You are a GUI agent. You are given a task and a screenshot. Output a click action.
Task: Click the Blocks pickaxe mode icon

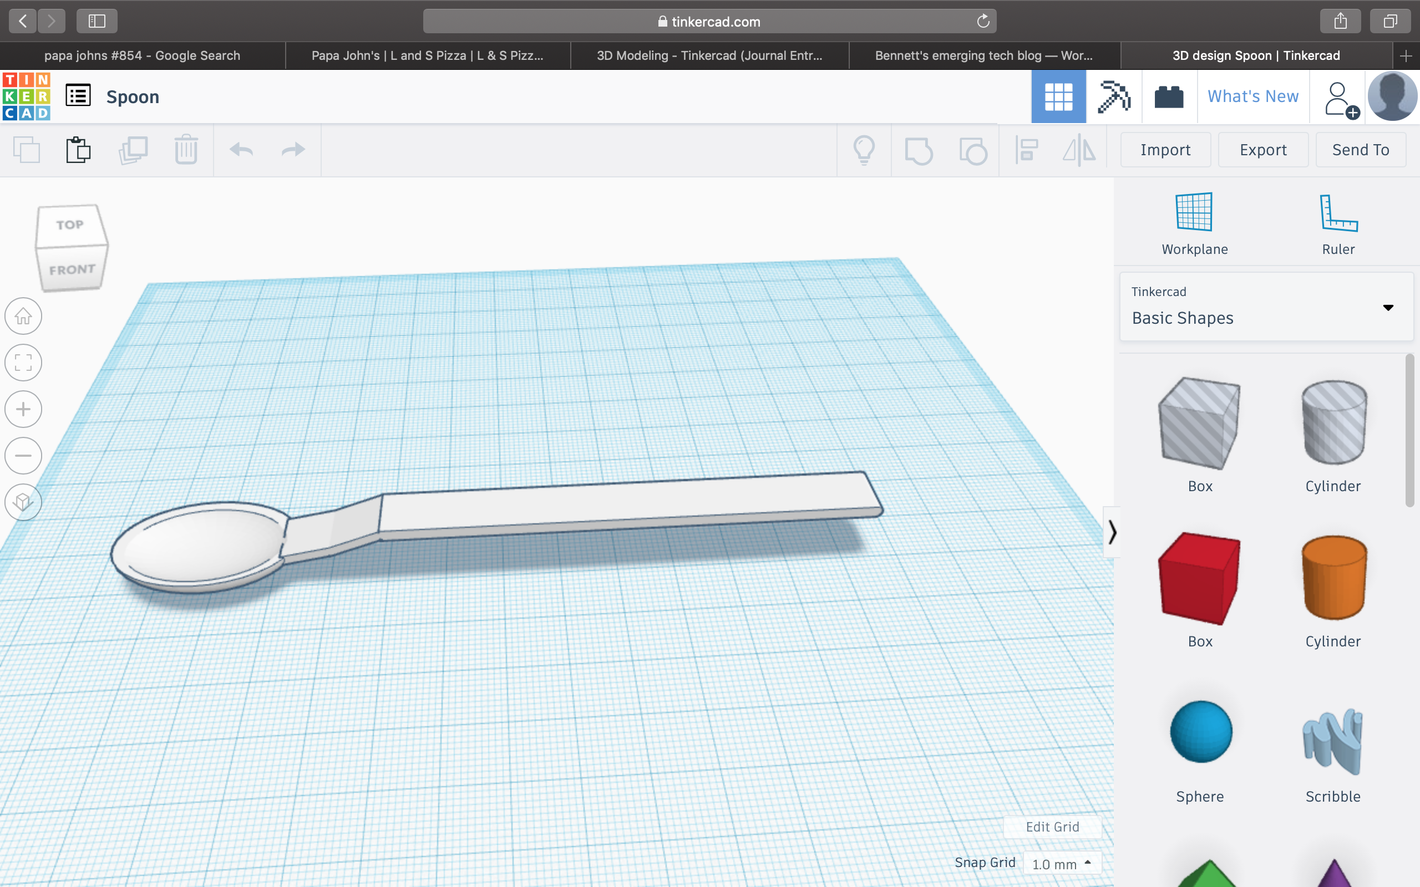point(1113,97)
